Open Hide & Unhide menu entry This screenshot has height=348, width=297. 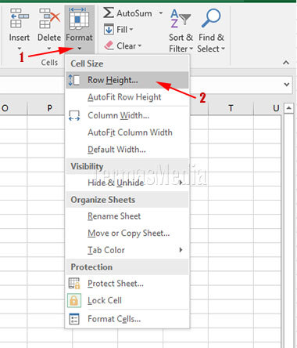point(127,183)
